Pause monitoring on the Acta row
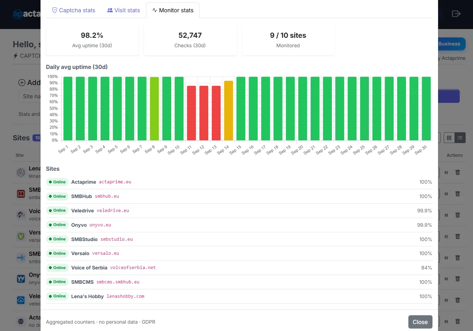 click(446, 321)
